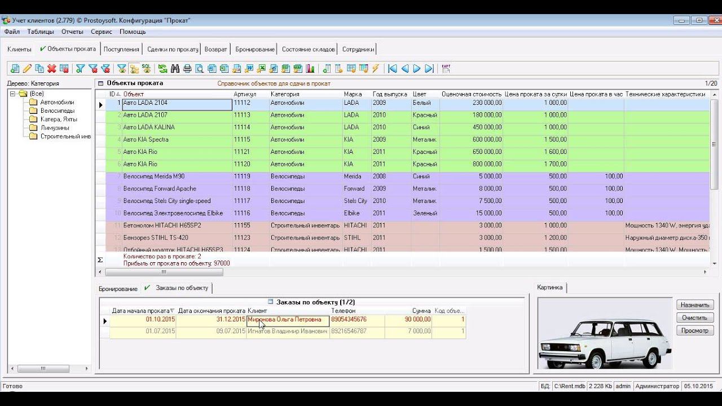Screen dimensions: 722x406
Task: Open the Таблицы menu
Action: 41,32
